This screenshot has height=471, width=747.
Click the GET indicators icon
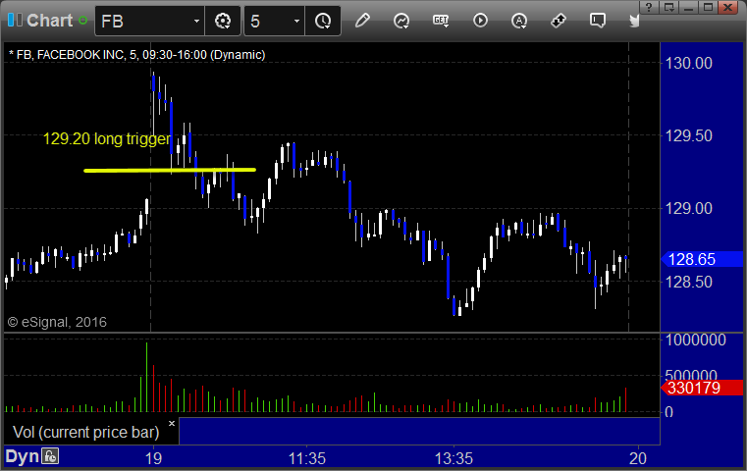tap(441, 21)
